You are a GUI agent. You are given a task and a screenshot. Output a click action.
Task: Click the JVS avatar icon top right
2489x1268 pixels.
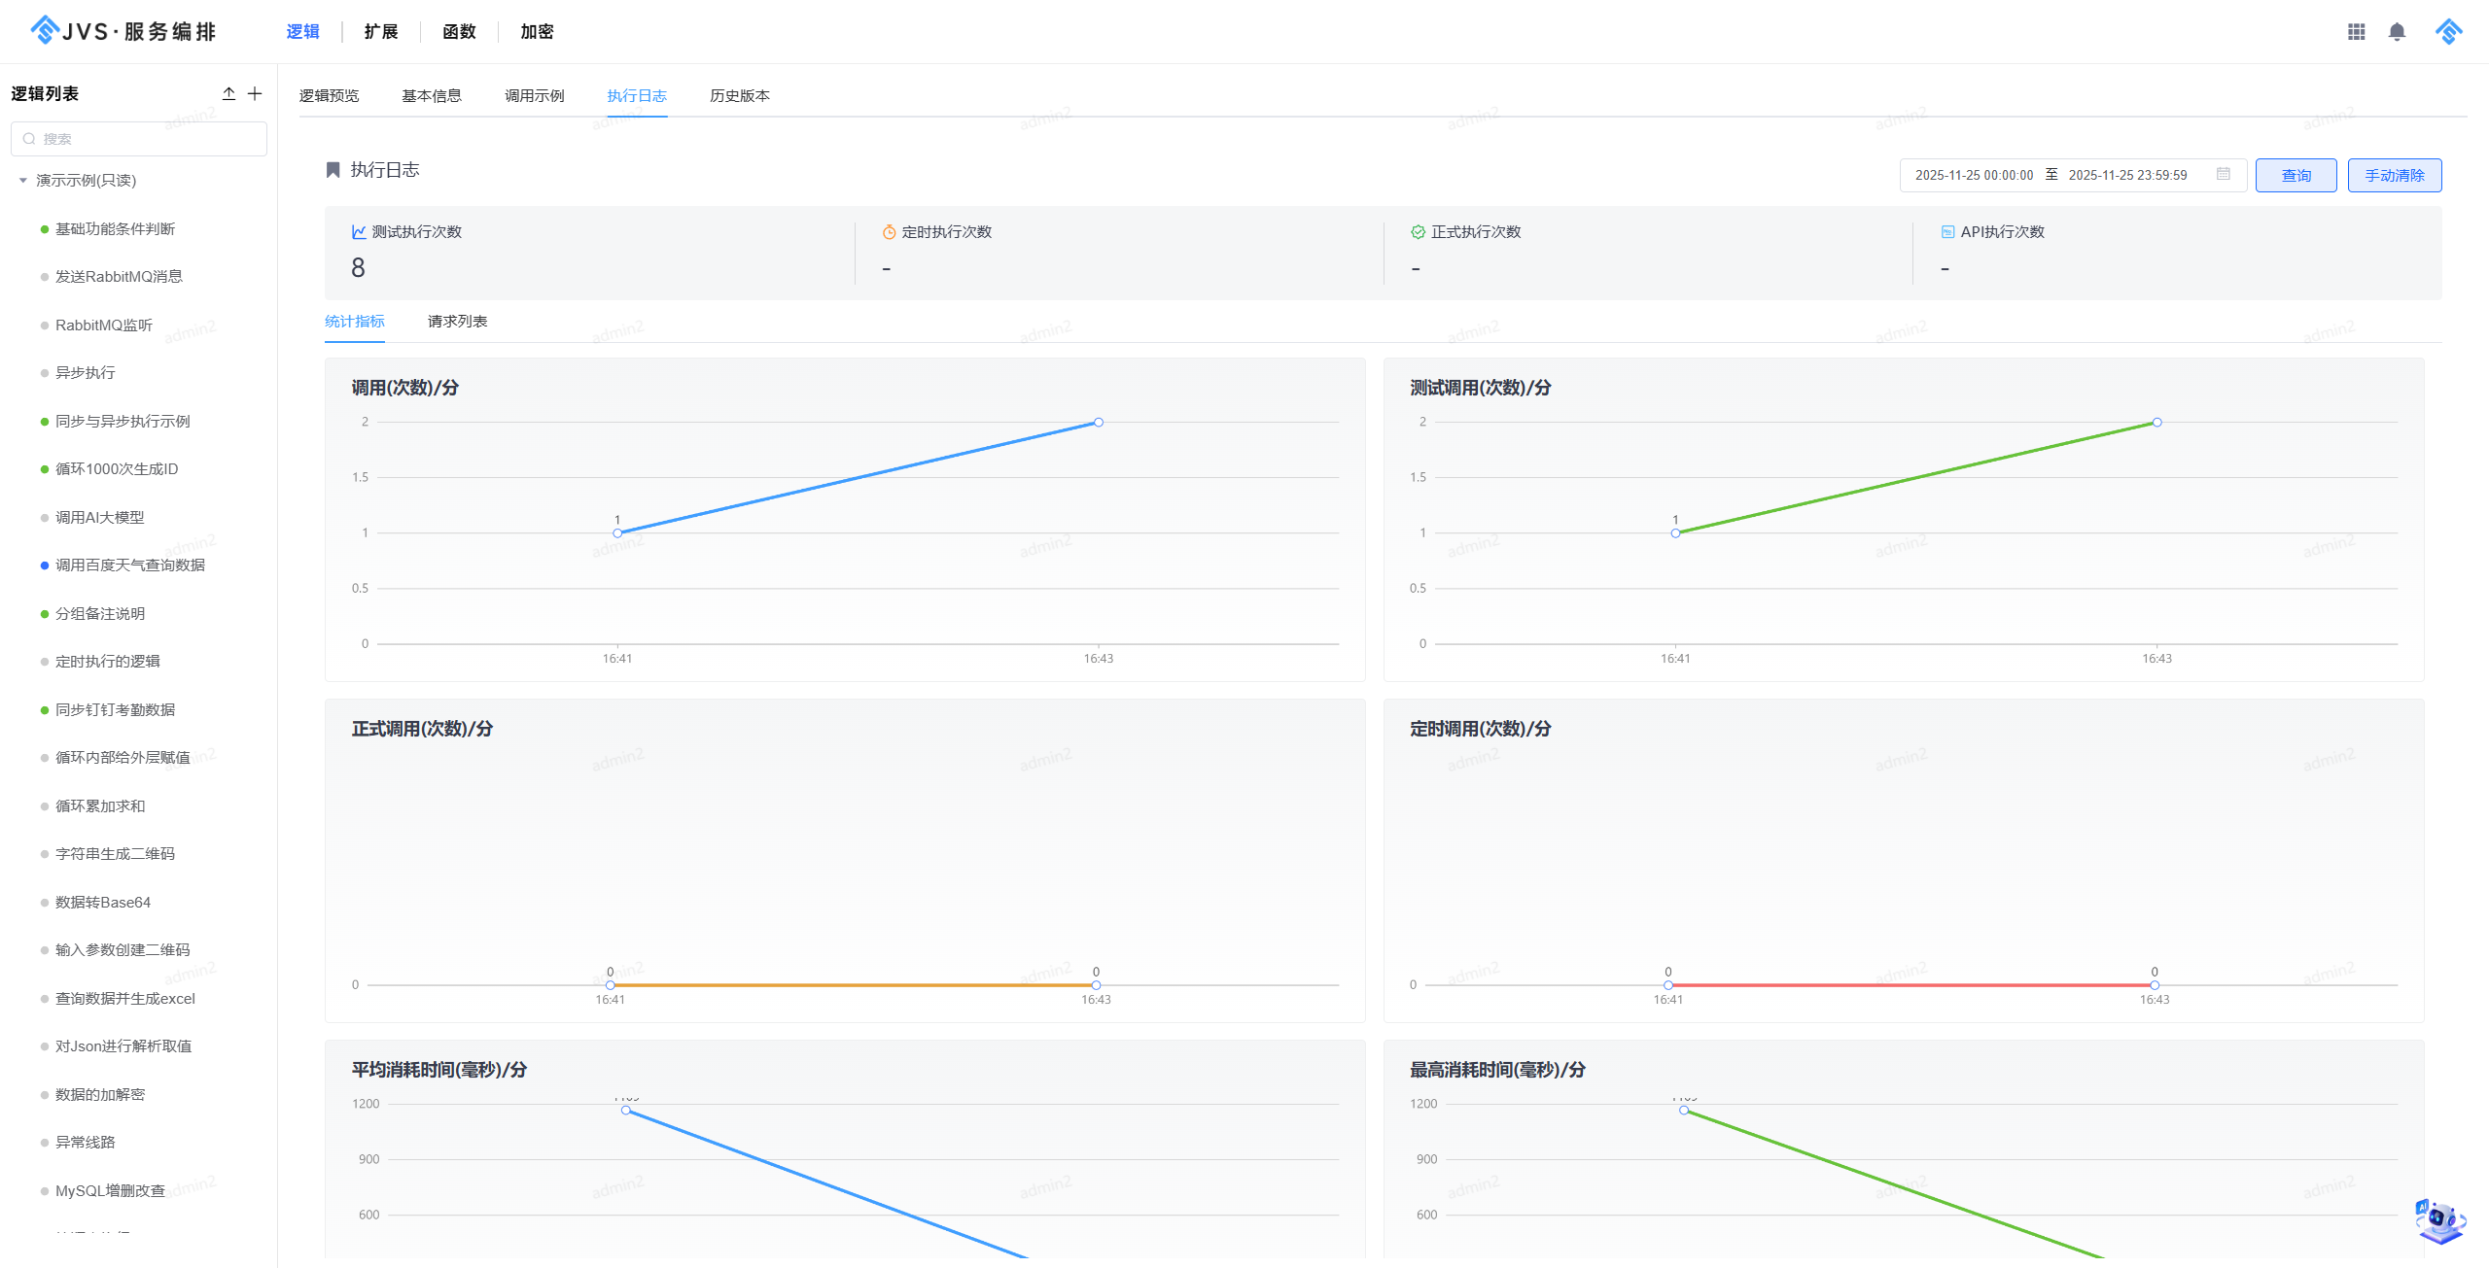(x=2448, y=32)
